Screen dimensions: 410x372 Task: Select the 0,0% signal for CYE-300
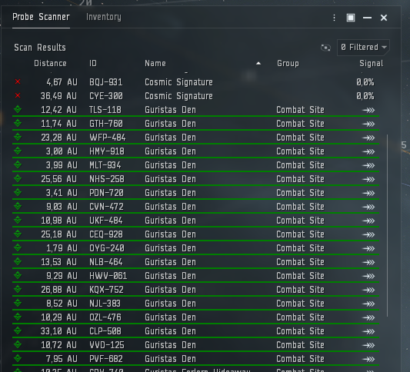click(365, 96)
